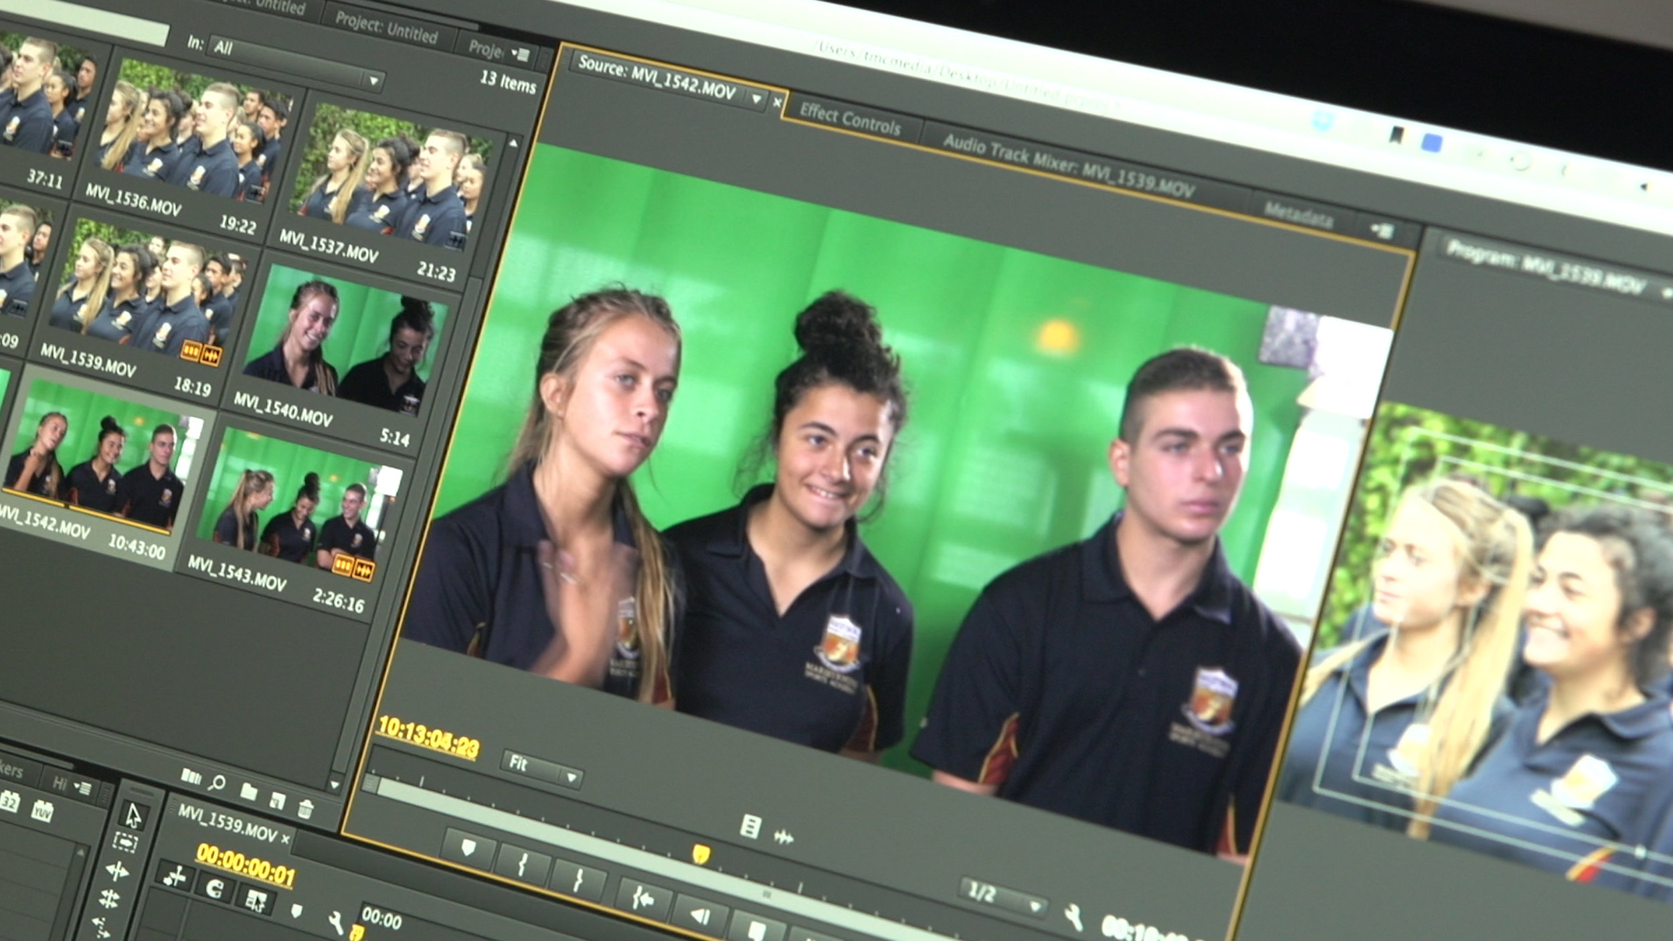The height and width of the screenshot is (941, 1673).
Task: Click the Find magnifier icon in Project panel
Action: pyautogui.click(x=217, y=782)
